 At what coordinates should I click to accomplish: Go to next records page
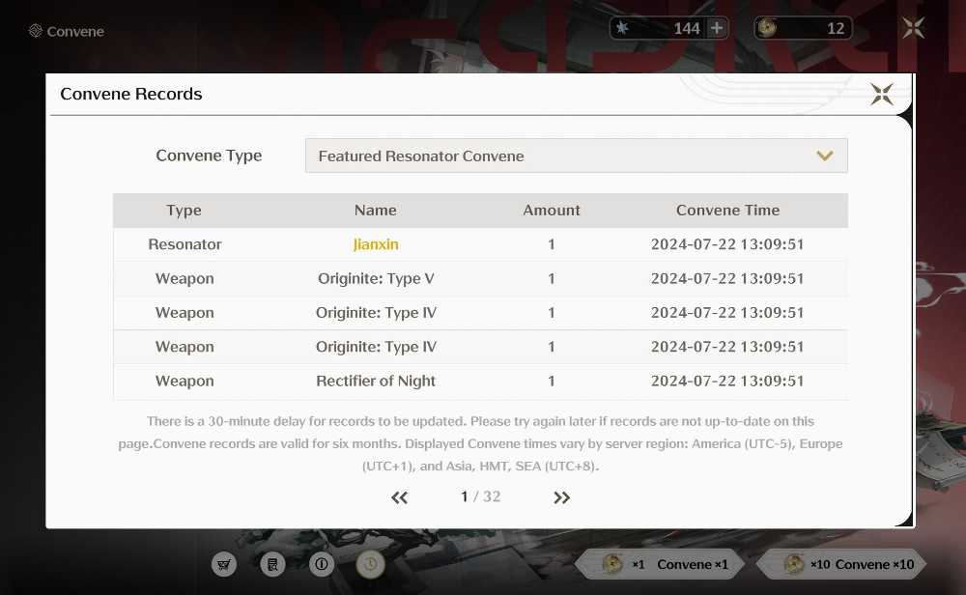(561, 497)
